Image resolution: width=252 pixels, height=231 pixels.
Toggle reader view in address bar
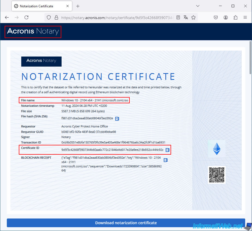[178, 17]
